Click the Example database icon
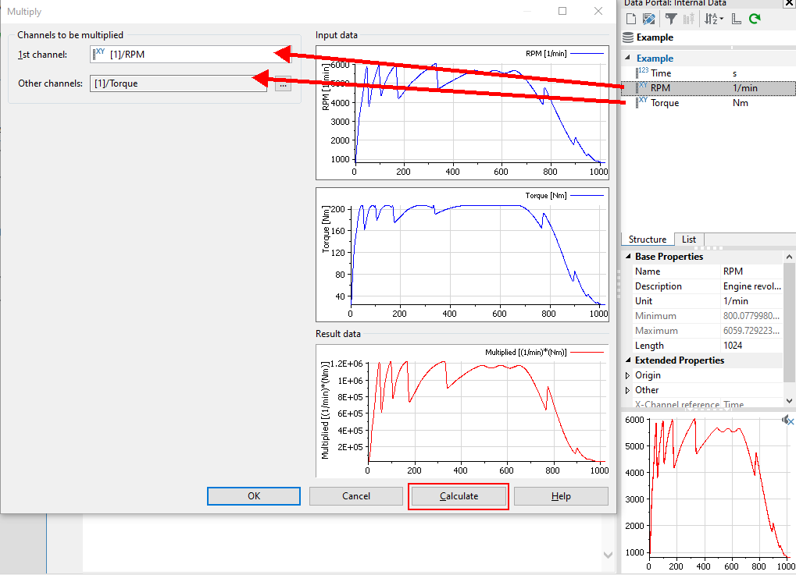This screenshot has width=796, height=575. click(628, 37)
